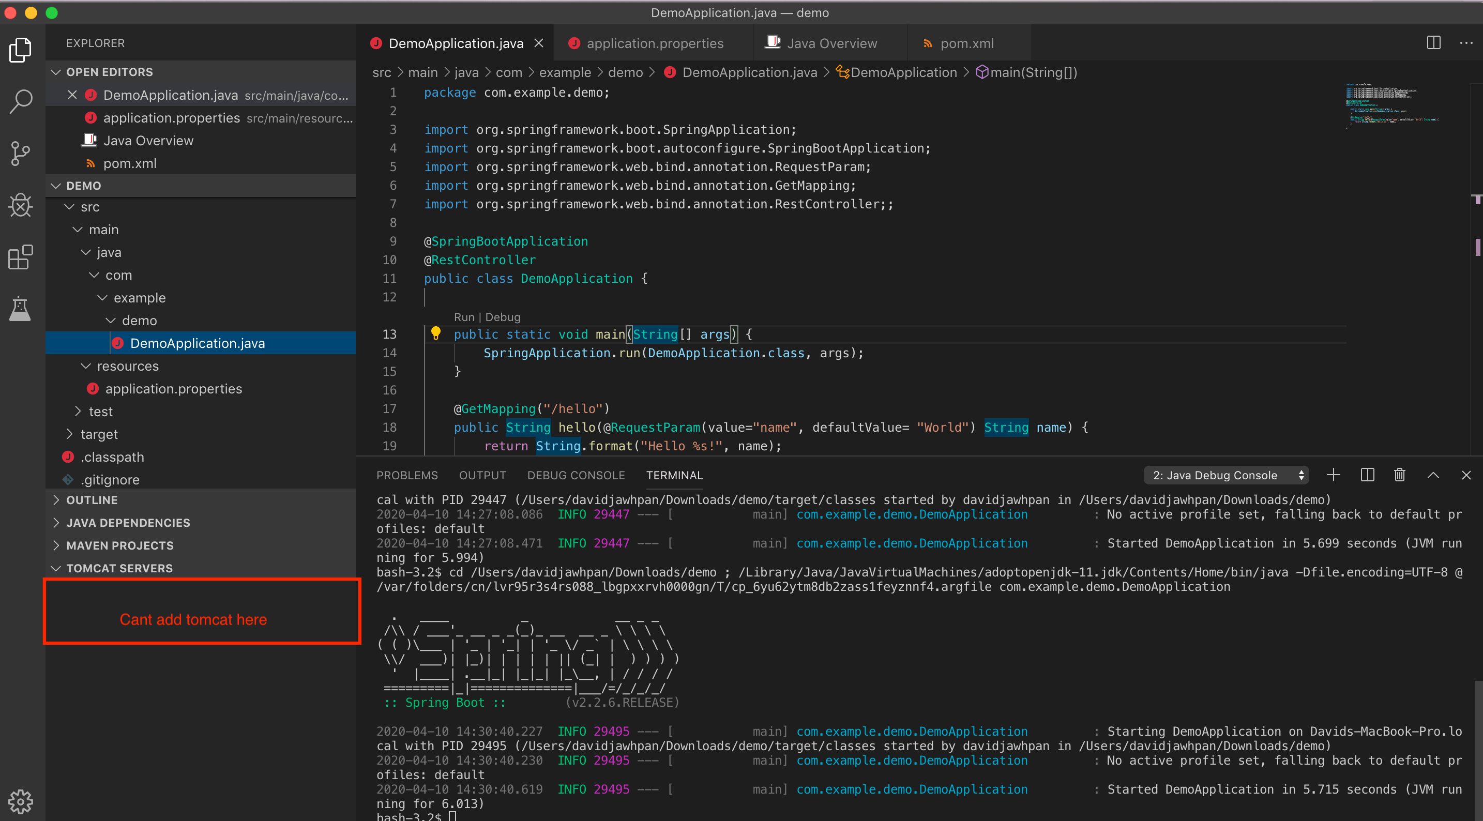The height and width of the screenshot is (821, 1483).
Task: Open the Testing beaker view
Action: 21,309
